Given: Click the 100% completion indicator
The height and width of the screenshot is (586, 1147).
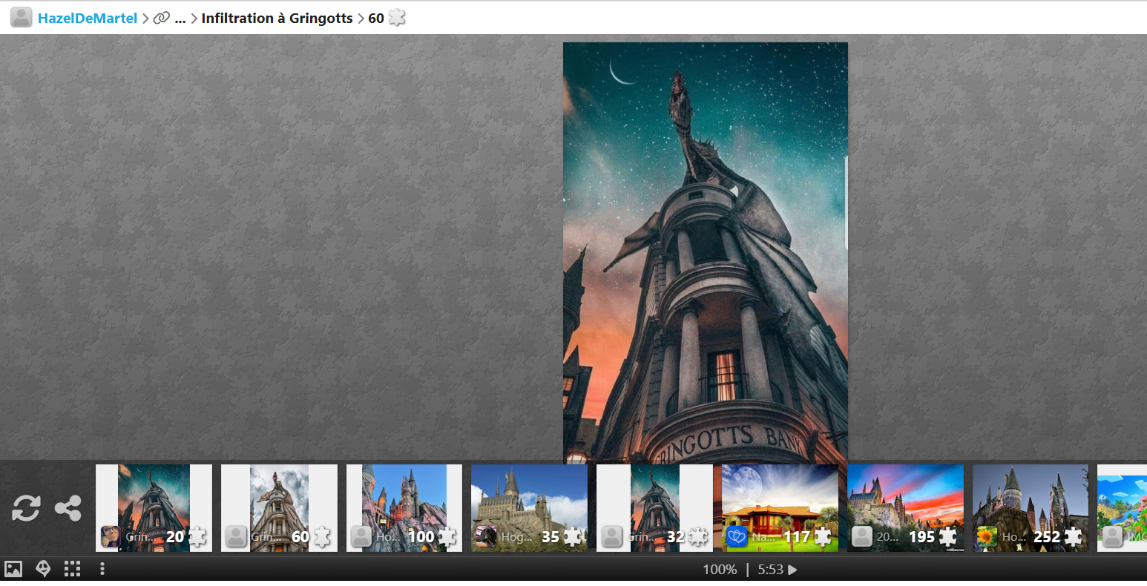Looking at the screenshot, I should pyautogui.click(x=720, y=570).
